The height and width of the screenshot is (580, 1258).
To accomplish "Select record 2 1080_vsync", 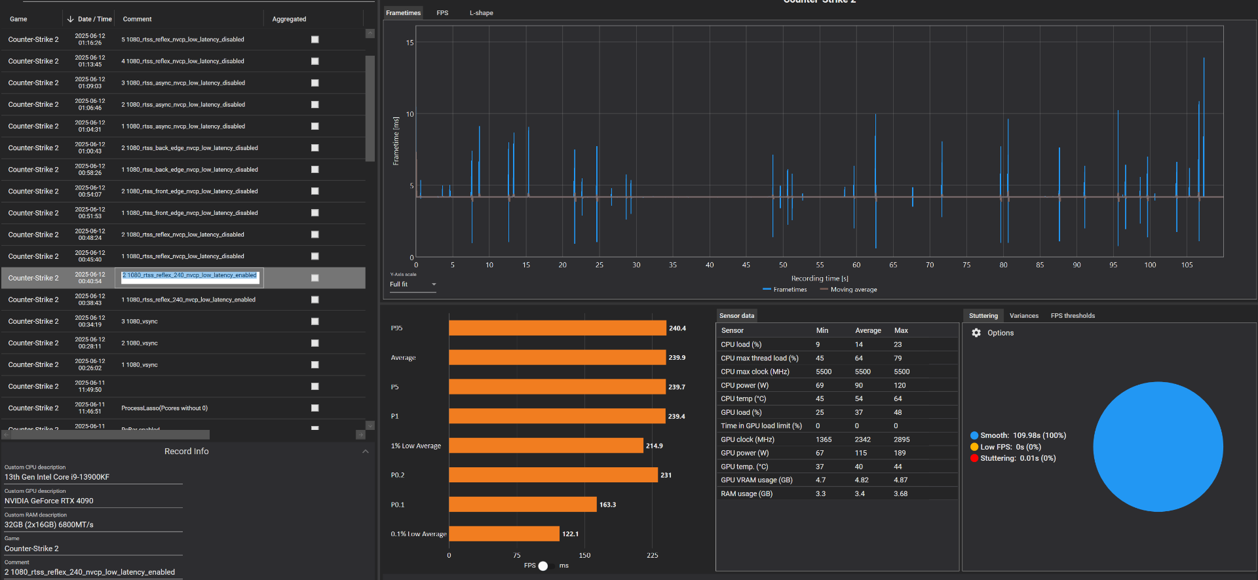I will point(183,343).
